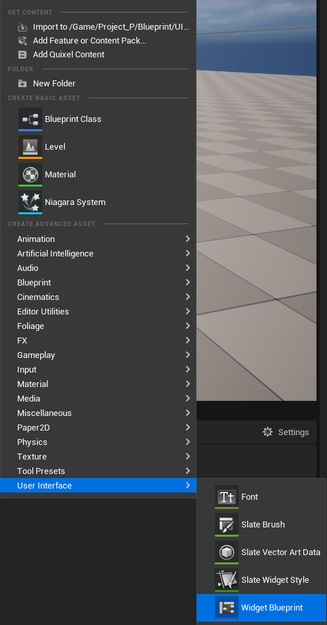Open the Material advanced asset category
Viewport: 327px width, 625px height.
pos(98,384)
